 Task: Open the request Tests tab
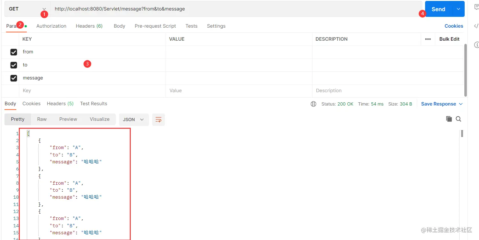pos(192,26)
